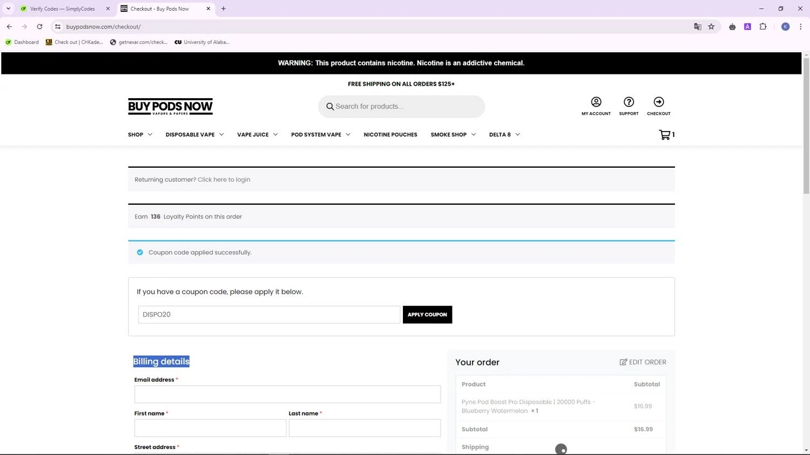Click the Last name input field
Viewport: 810px width, 455px height.
364,428
